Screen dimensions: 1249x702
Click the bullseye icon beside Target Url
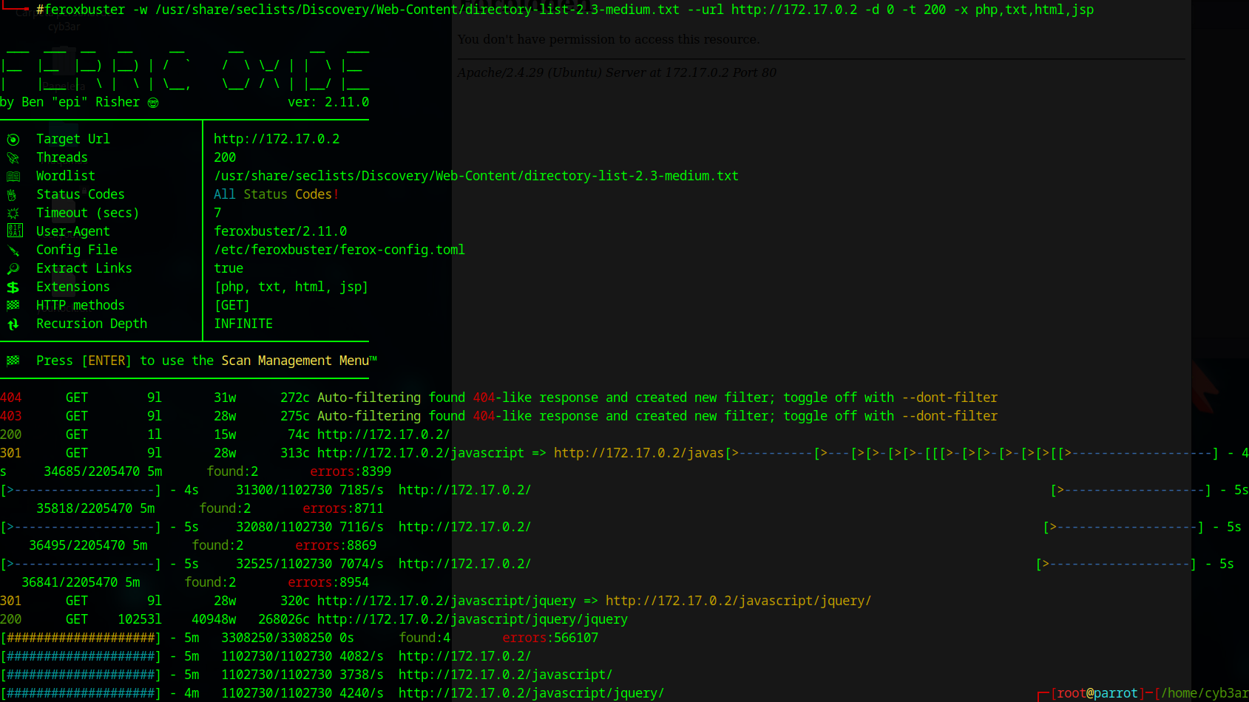click(13, 140)
